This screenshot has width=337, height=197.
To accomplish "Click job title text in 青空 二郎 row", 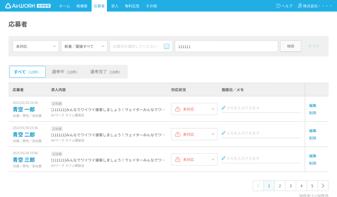I will [x=108, y=135].
